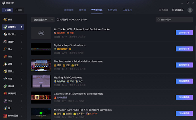Screen dimensions: 196x120
Task: Expand the 战士 Warrior category arrow
Action: pos(22,108)
